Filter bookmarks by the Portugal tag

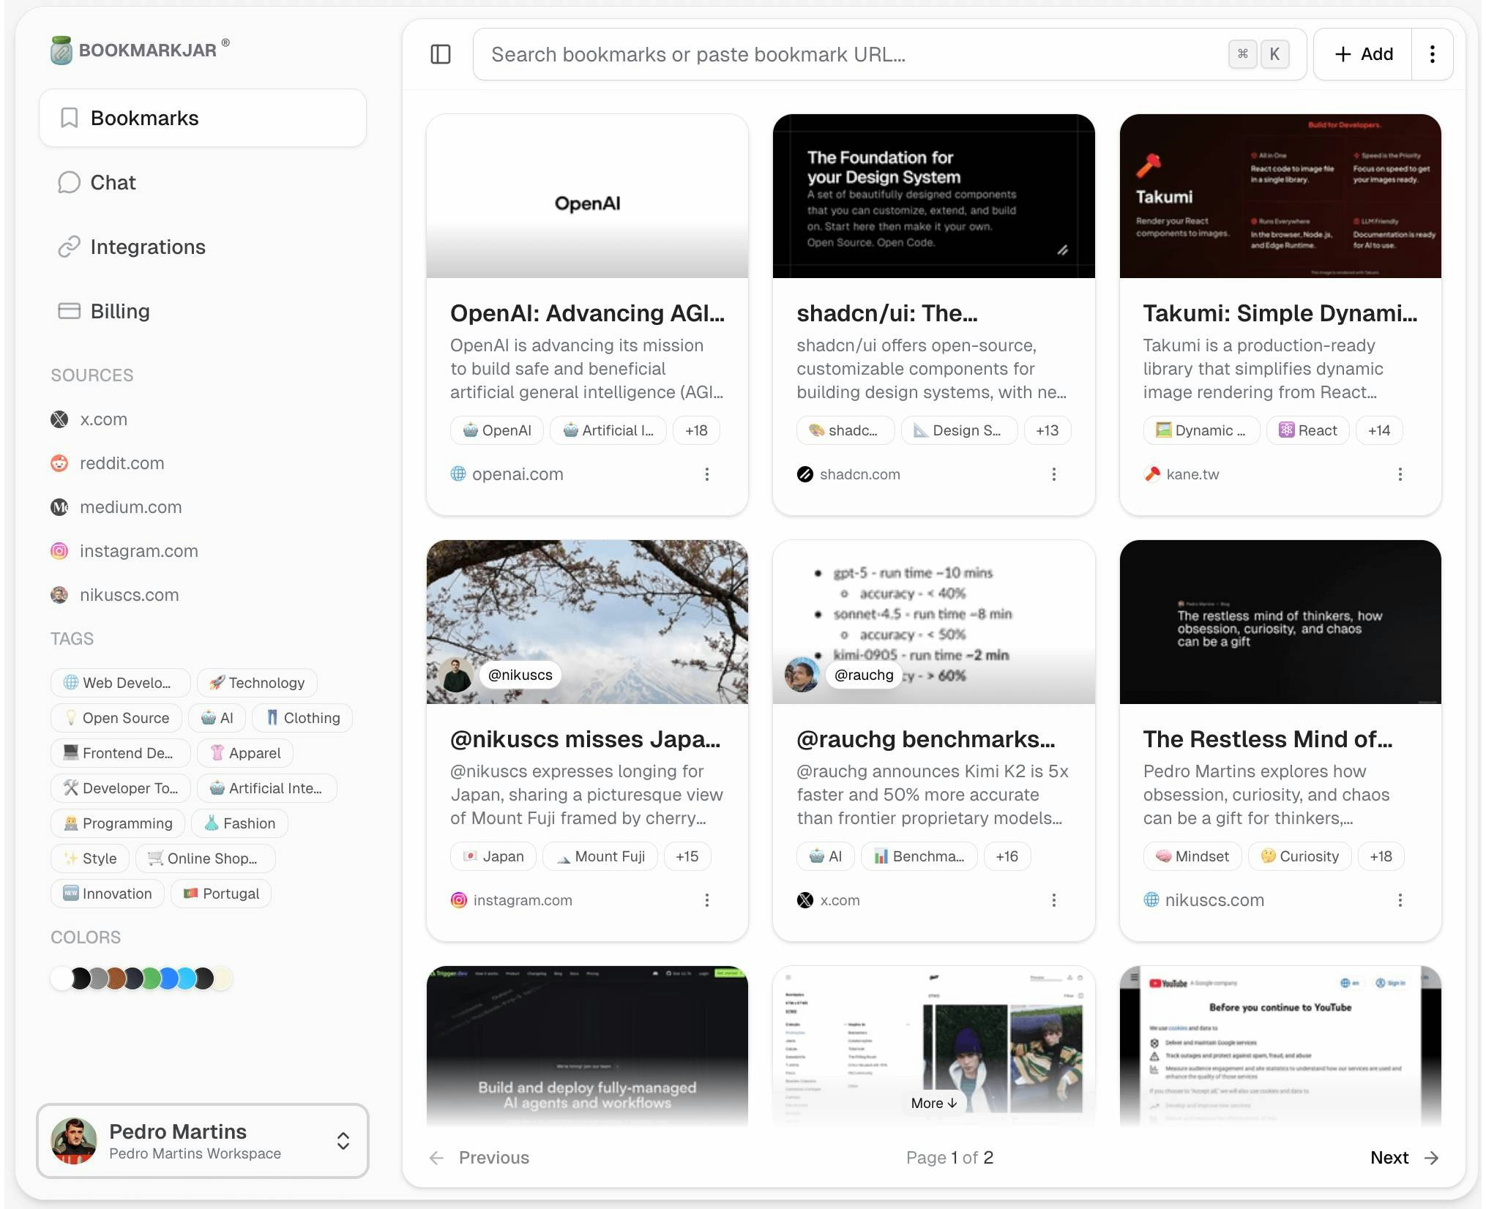pos(220,894)
